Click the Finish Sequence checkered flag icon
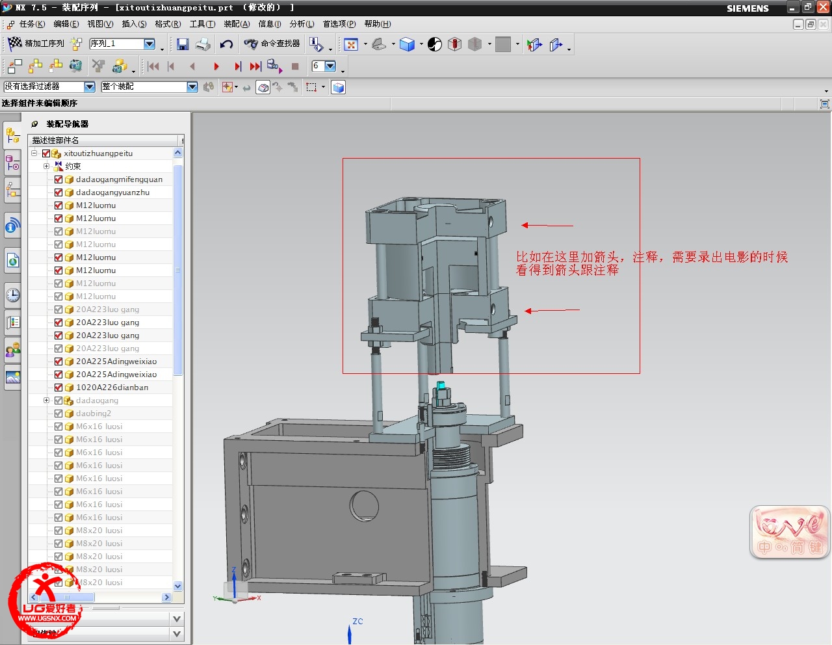The width and height of the screenshot is (832, 645). tap(14, 44)
